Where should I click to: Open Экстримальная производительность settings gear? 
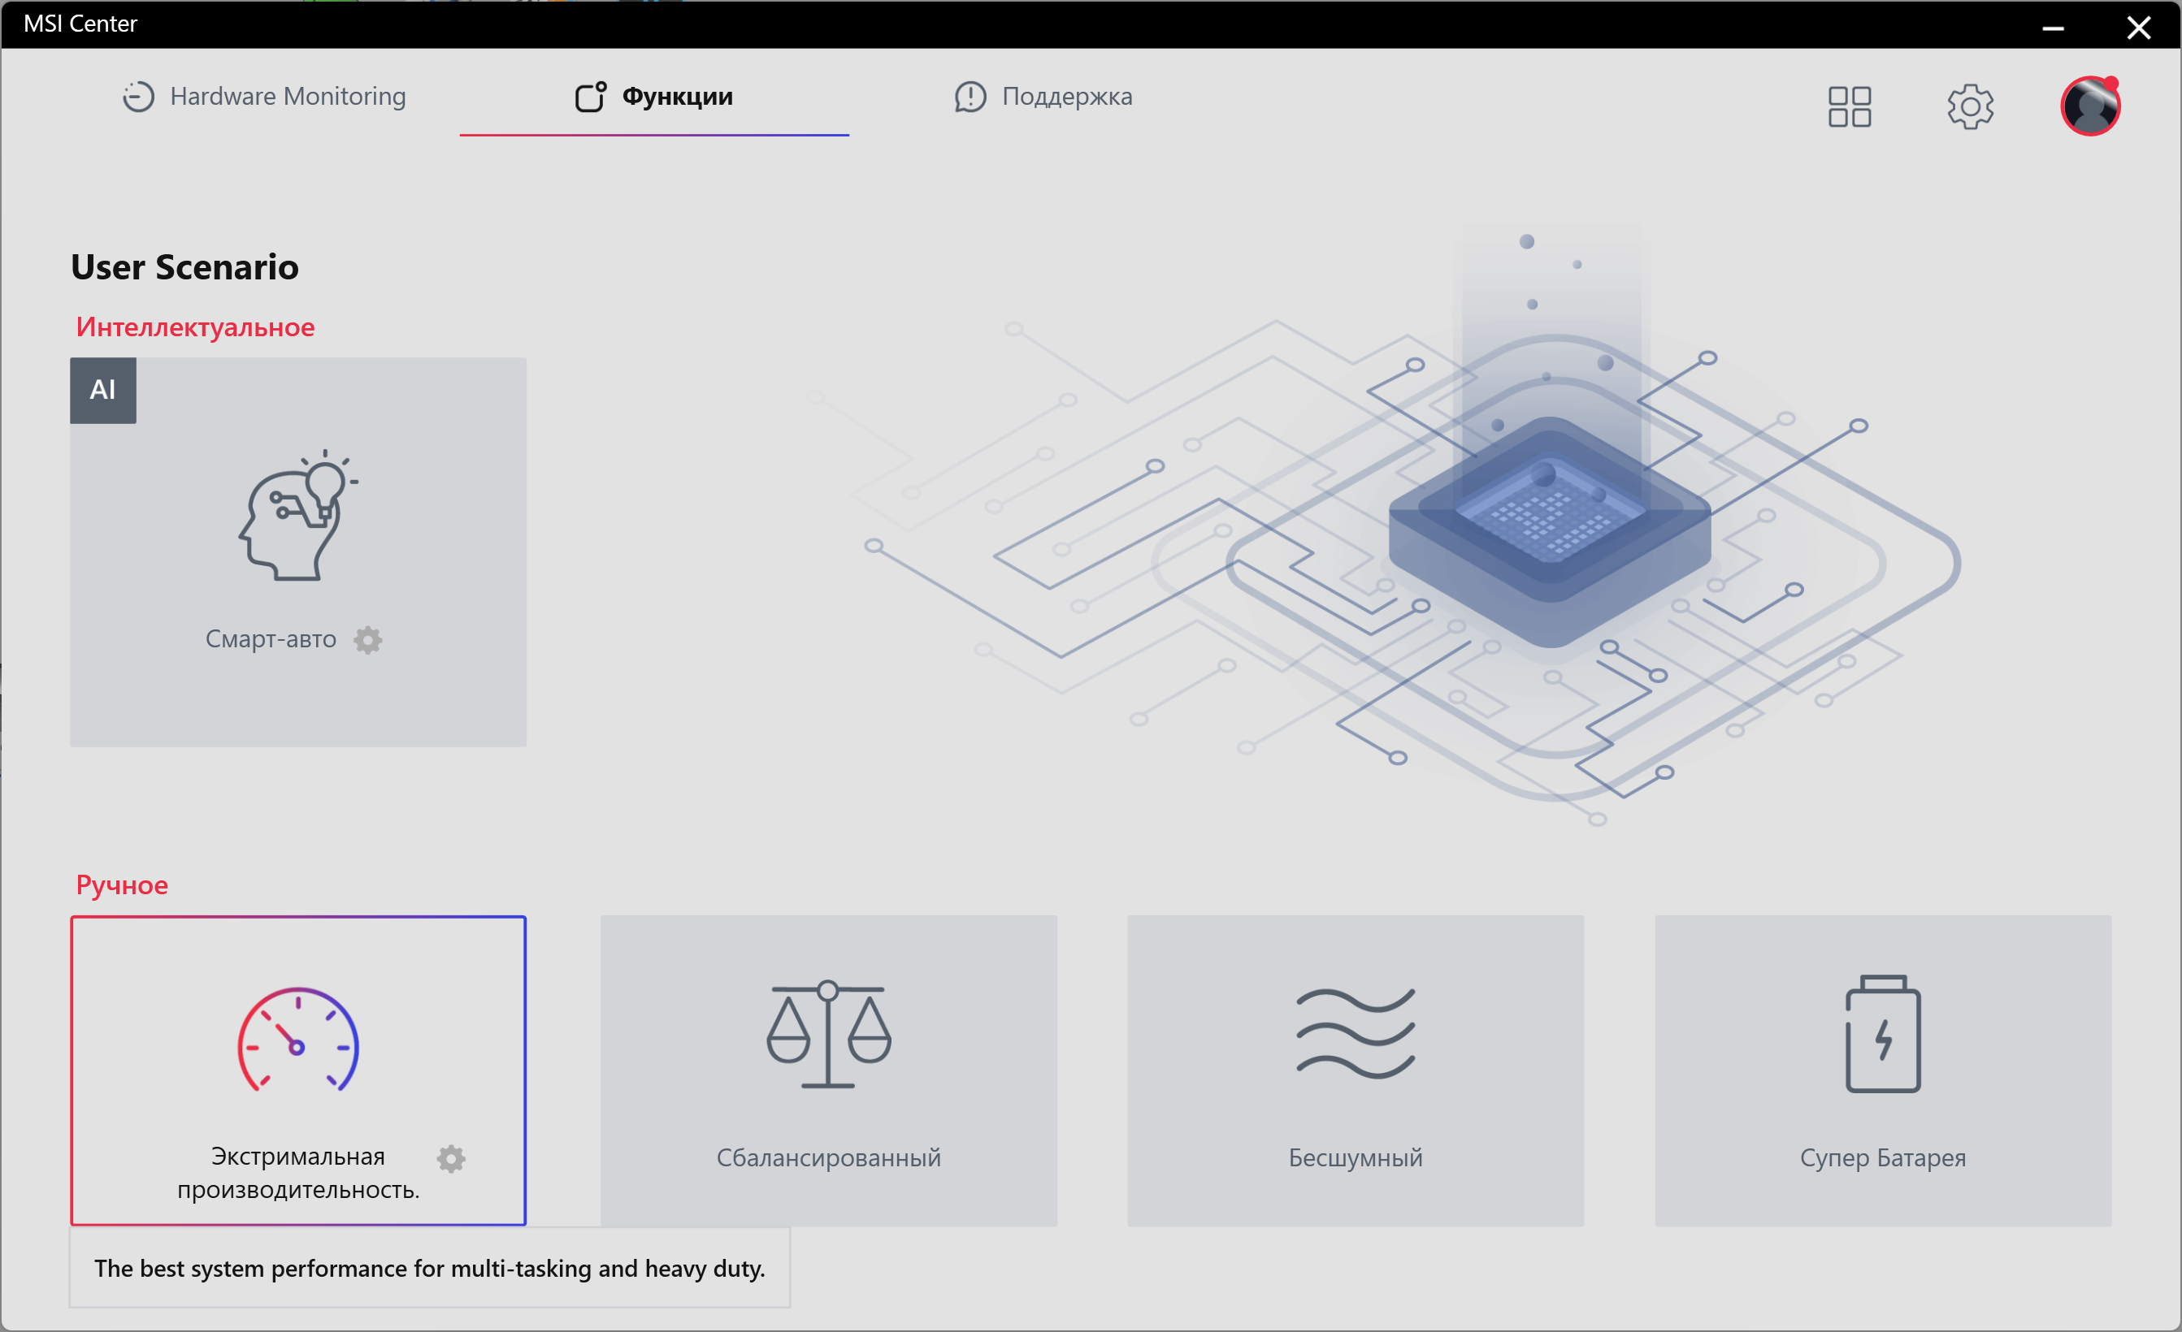[451, 1158]
